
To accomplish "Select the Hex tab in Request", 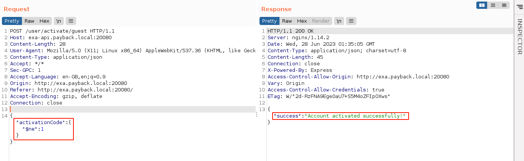I will [45, 21].
